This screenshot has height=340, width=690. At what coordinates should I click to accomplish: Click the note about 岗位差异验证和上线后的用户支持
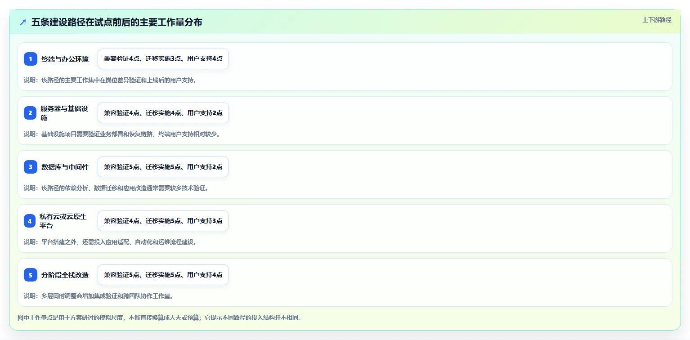[x=110, y=80]
